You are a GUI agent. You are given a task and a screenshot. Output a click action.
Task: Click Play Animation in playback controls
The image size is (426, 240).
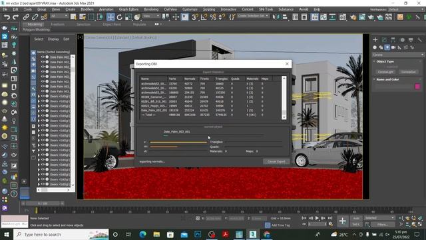pos(317,218)
